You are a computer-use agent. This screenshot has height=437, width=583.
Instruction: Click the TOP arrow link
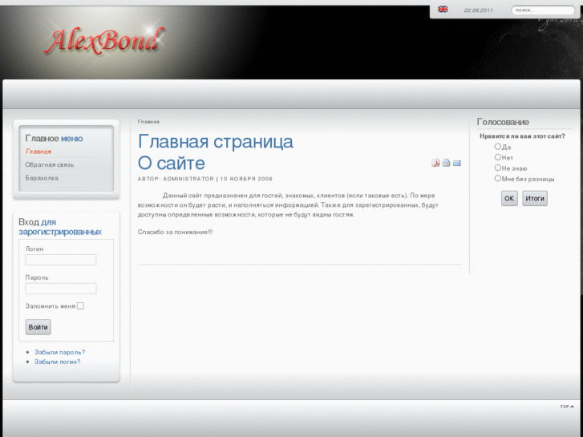click(567, 407)
